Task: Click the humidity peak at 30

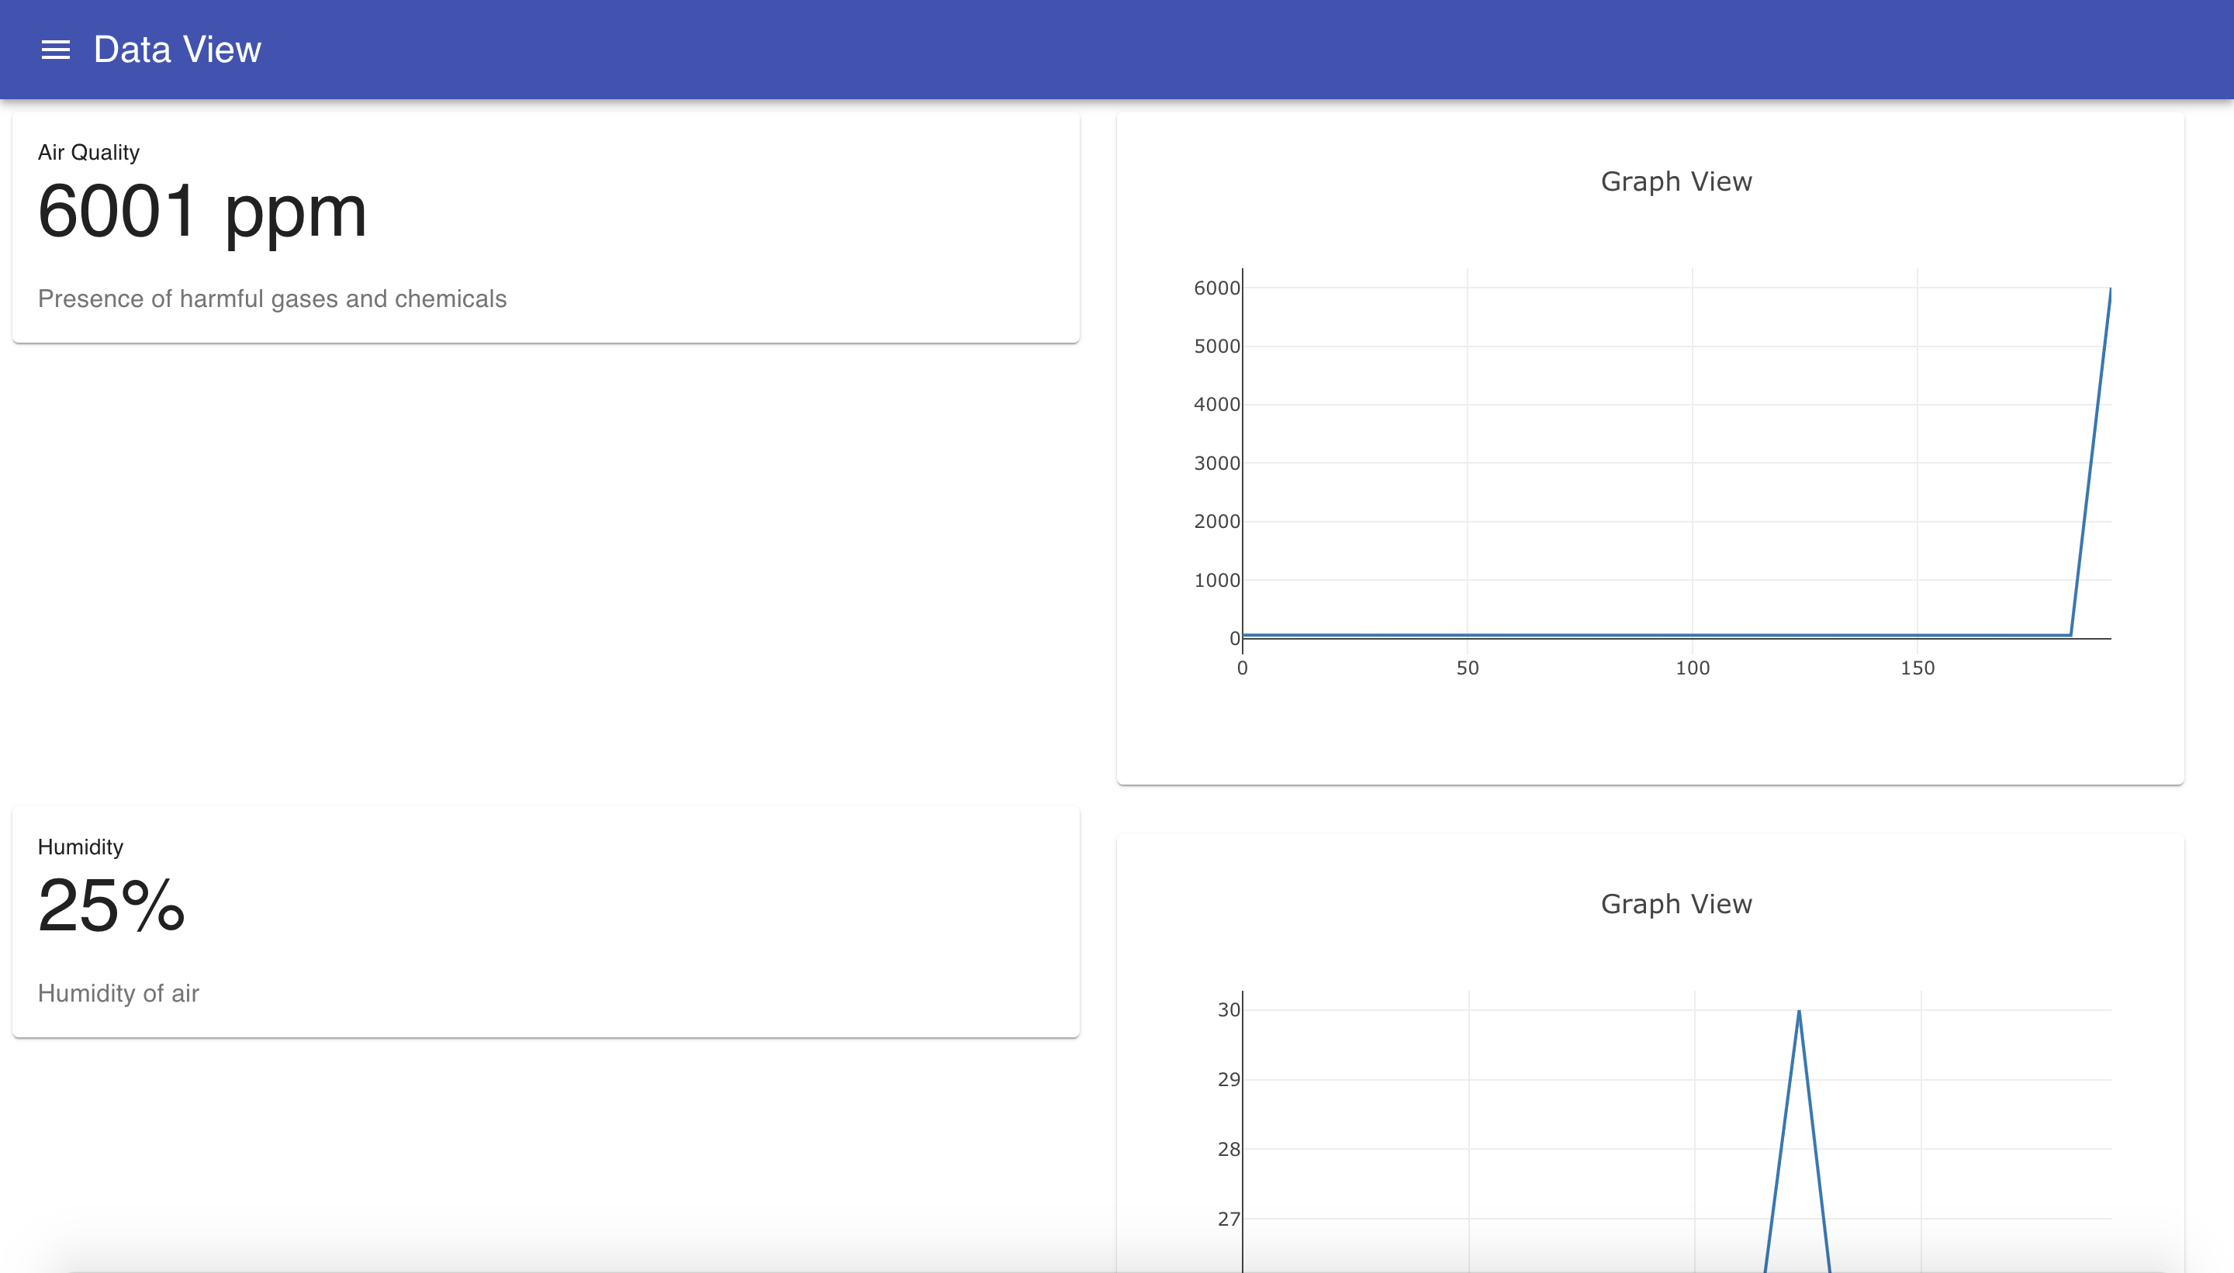Action: (1798, 1012)
